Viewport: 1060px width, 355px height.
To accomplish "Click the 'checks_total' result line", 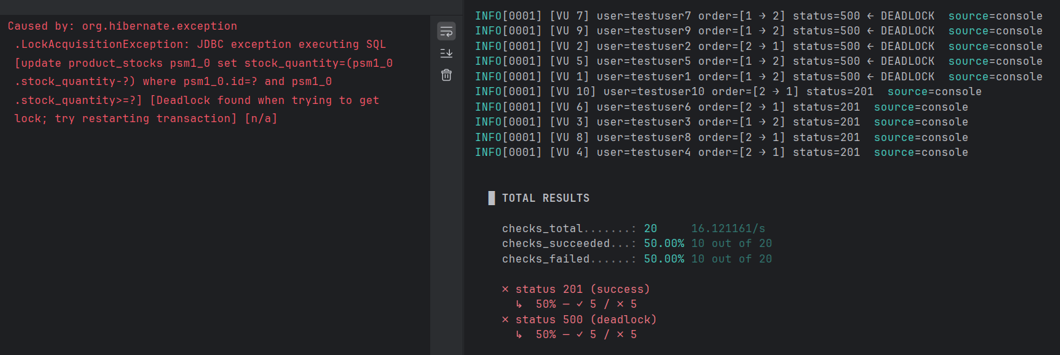I will [634, 229].
